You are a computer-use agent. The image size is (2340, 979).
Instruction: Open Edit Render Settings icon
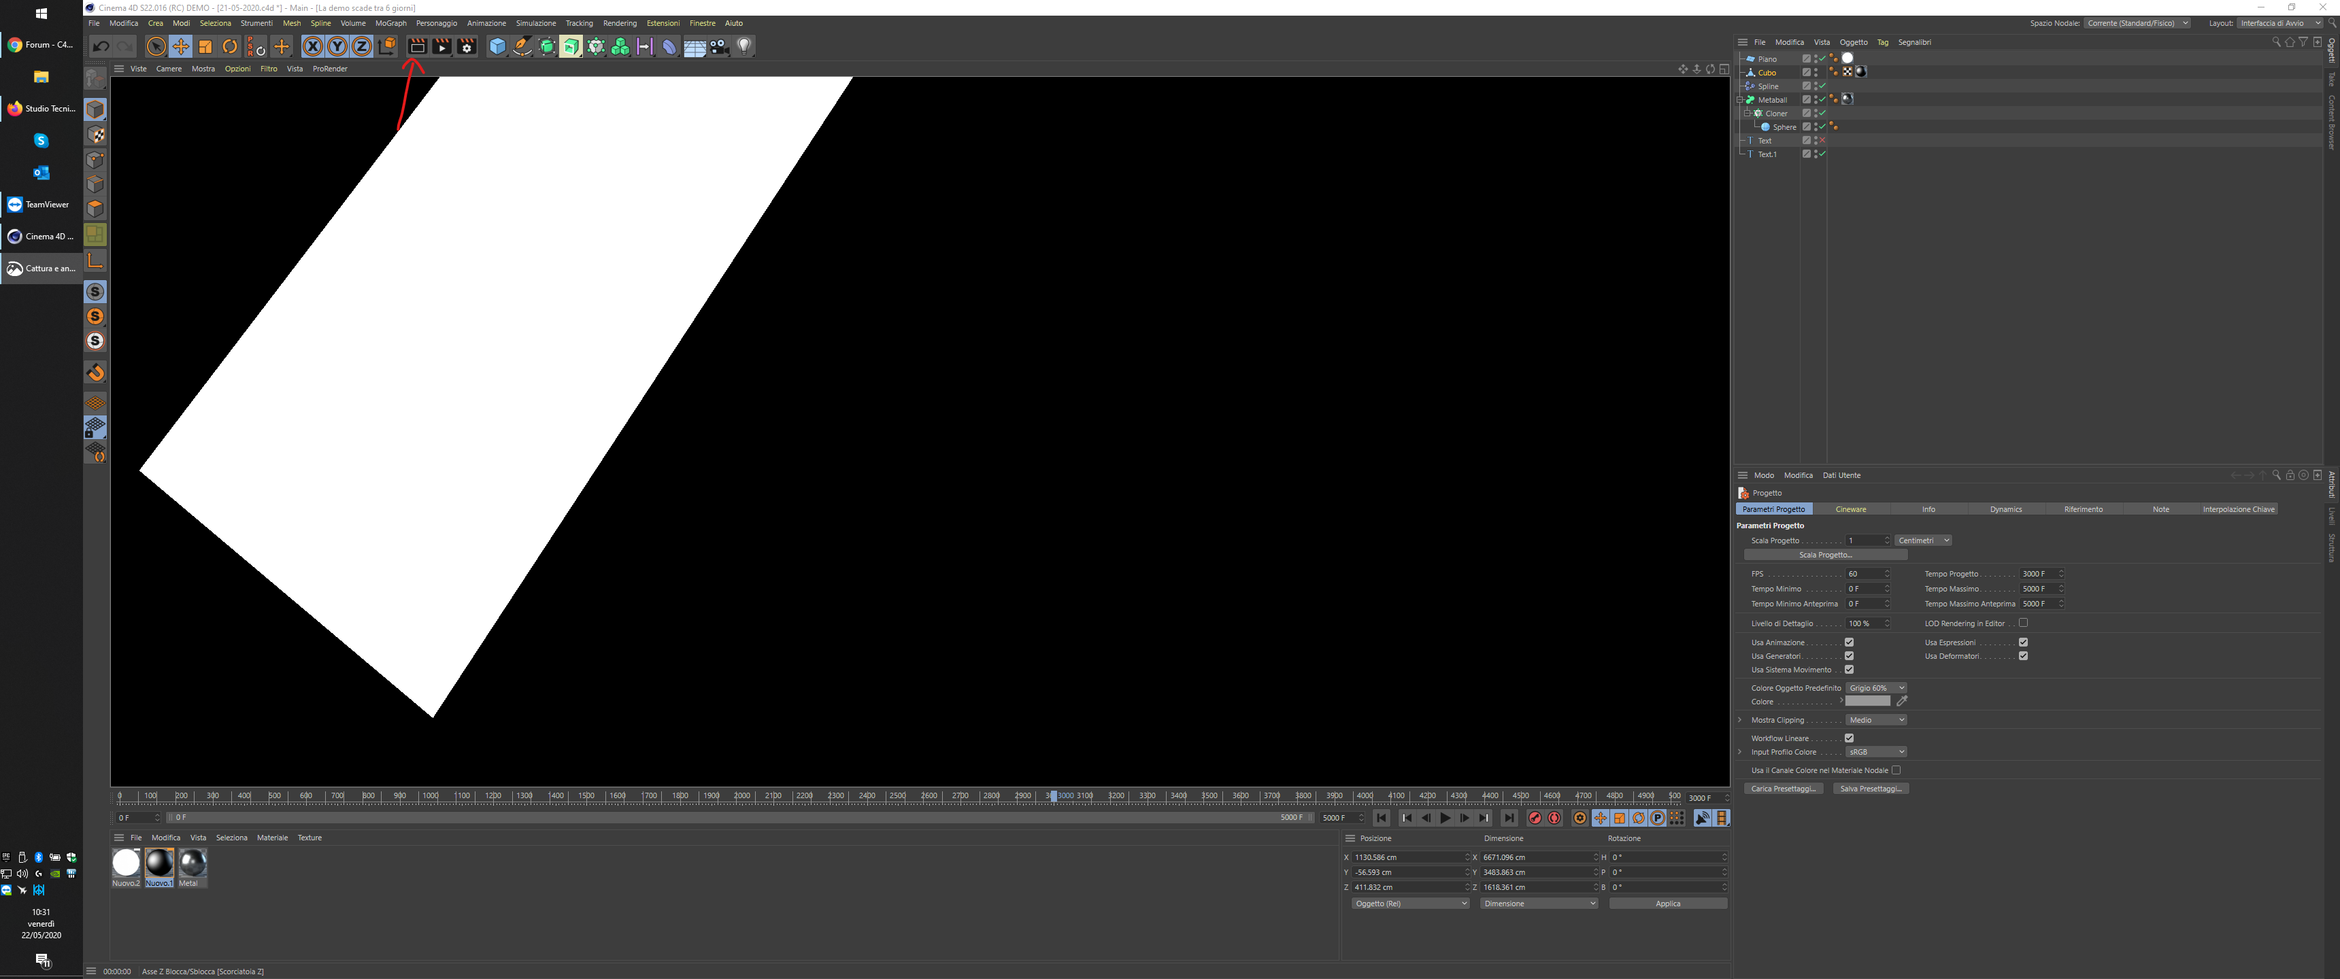(x=467, y=46)
